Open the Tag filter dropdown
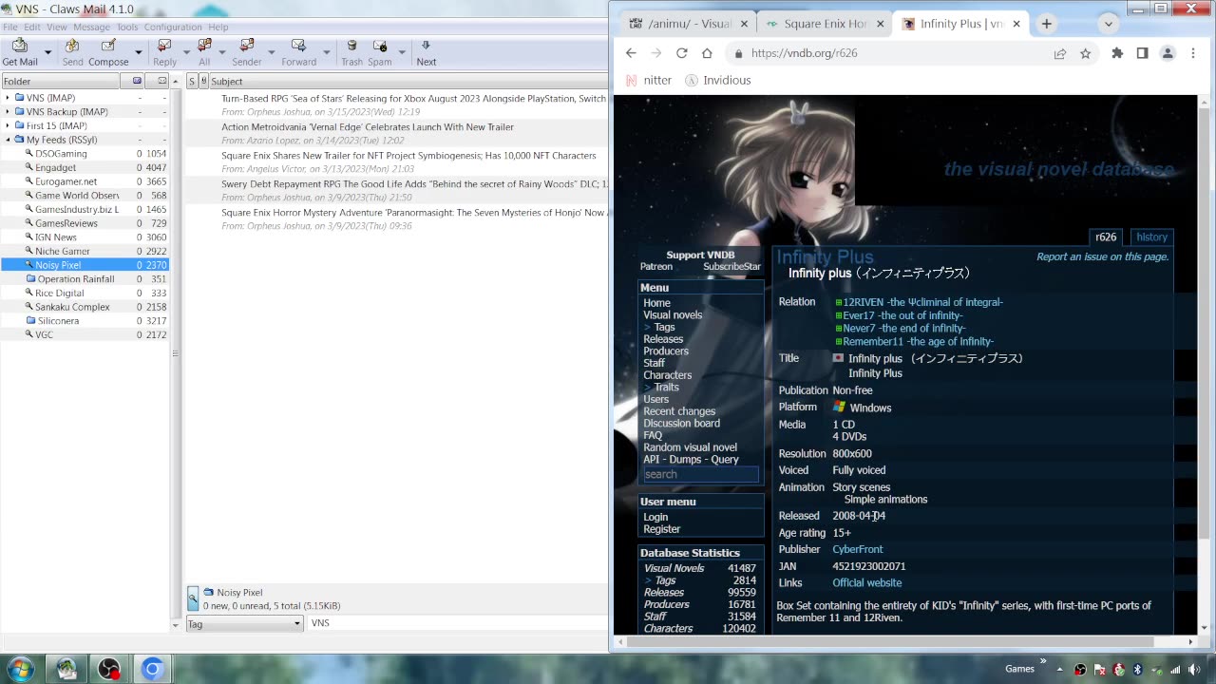Viewport: 1216px width, 684px height. tap(244, 623)
